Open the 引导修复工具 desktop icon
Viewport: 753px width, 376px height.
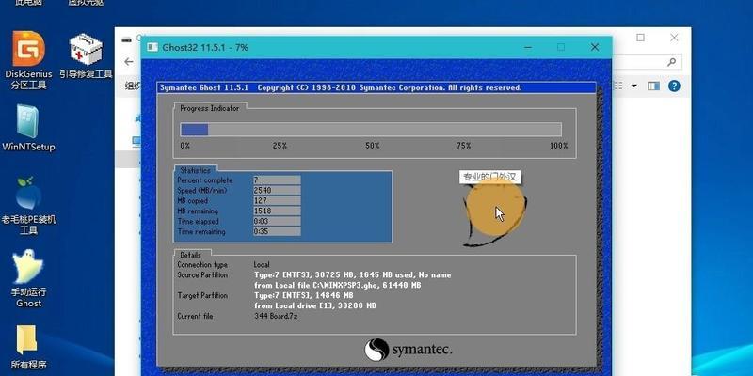[86, 56]
